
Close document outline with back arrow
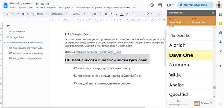tap(8, 26)
